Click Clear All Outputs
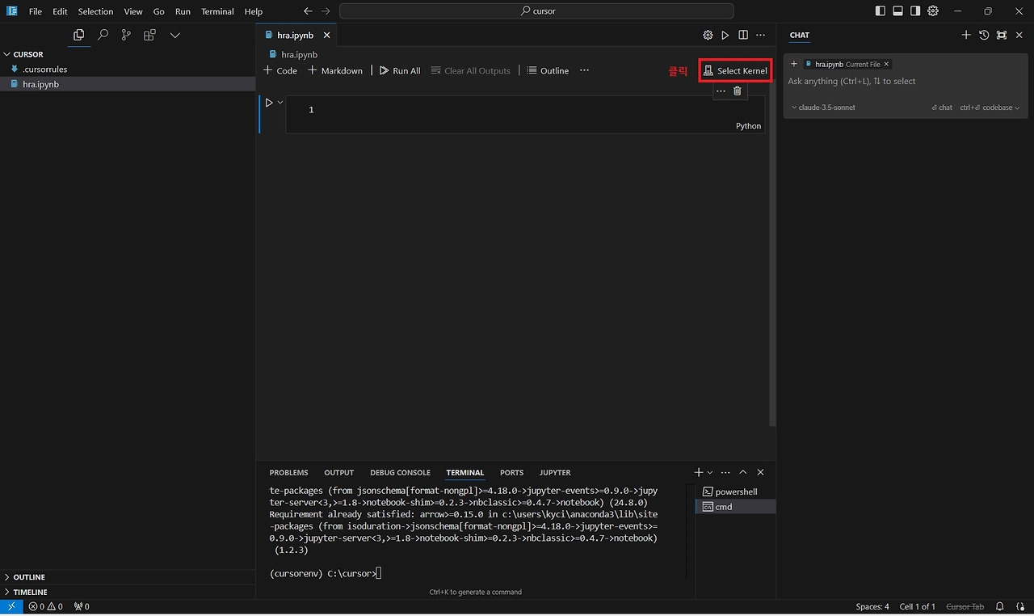The width and height of the screenshot is (1034, 616). [x=471, y=70]
